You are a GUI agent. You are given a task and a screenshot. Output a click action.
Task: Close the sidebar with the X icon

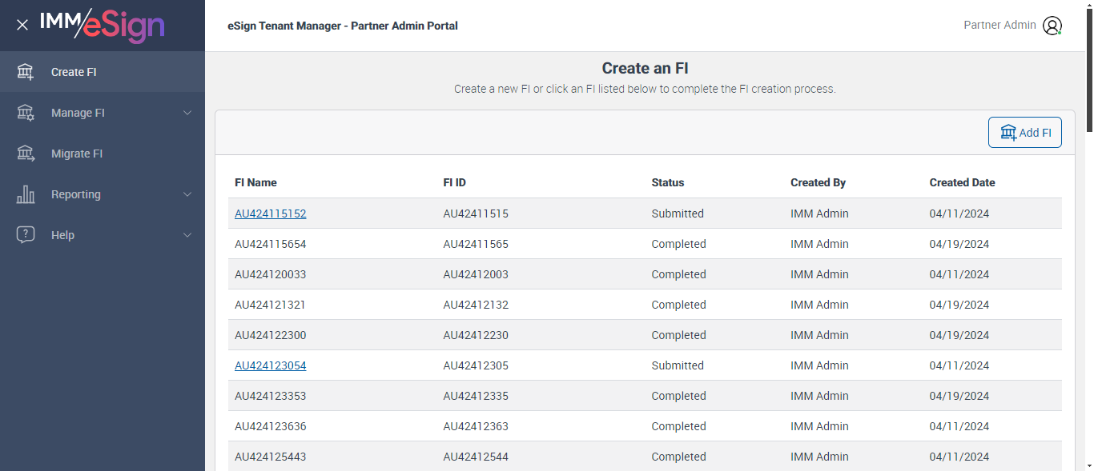[22, 25]
